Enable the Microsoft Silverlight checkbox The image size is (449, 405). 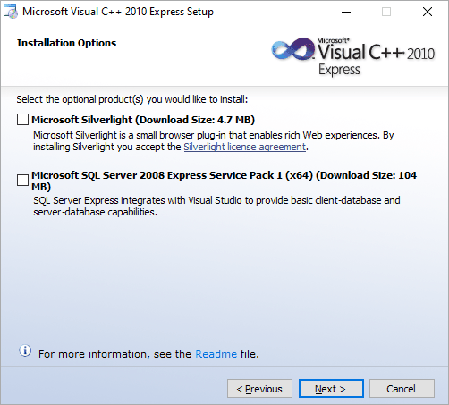coord(22,120)
